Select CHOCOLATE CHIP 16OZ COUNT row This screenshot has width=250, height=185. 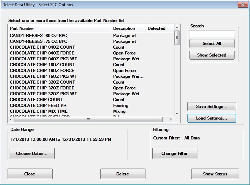[x=42, y=65]
